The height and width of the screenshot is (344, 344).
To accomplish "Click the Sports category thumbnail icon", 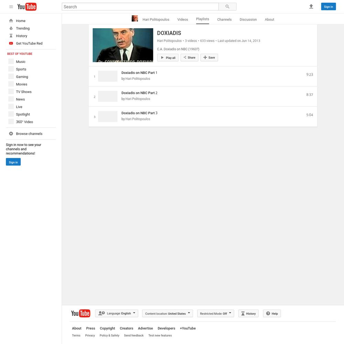I will (11, 69).
